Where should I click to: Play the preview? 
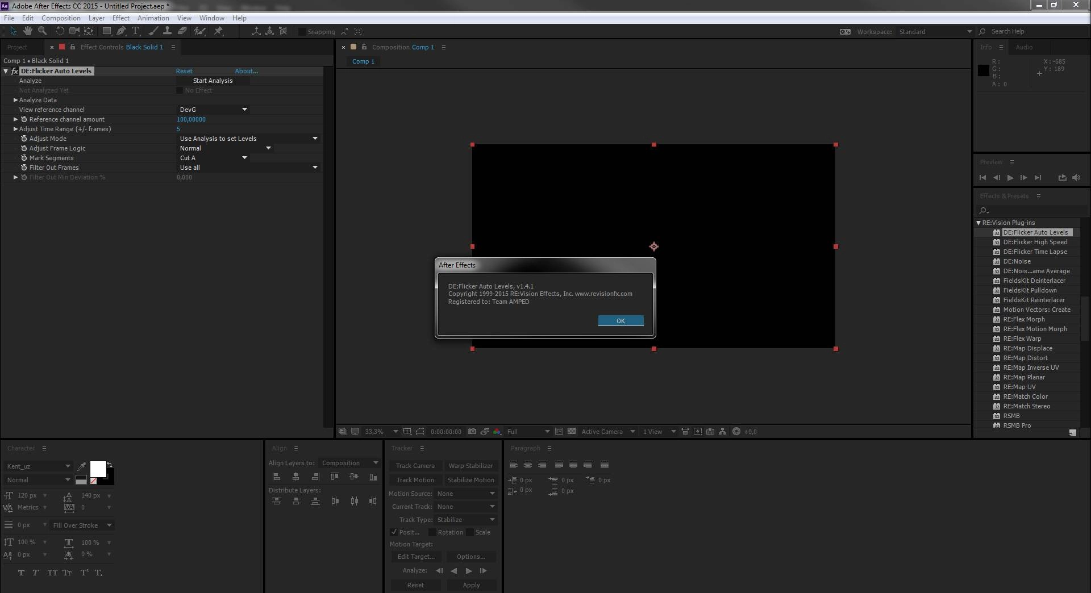tap(1010, 178)
